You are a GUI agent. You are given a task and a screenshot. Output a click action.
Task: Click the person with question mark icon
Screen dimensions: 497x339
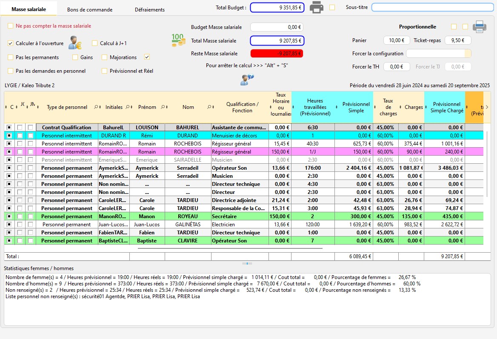[x=247, y=80]
